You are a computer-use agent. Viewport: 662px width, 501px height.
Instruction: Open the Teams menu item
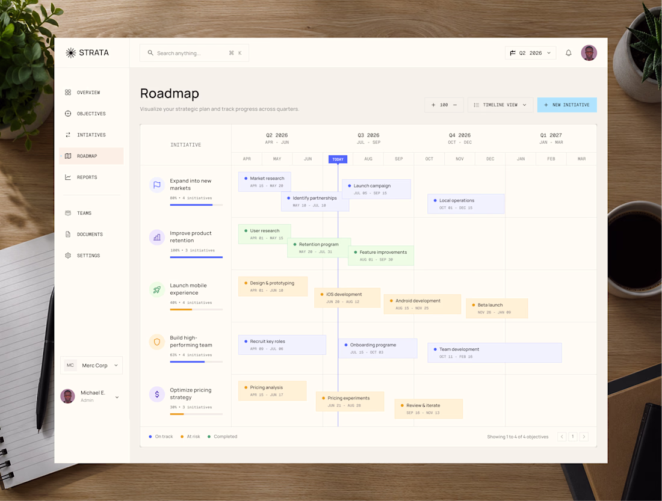[91, 213]
